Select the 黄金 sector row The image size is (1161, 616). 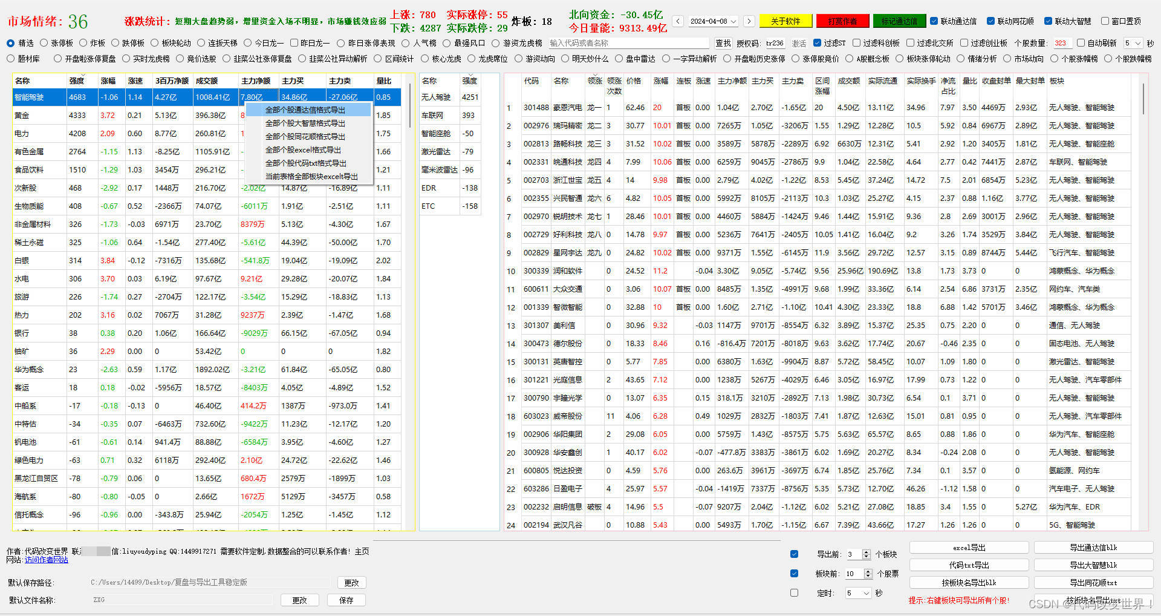(x=207, y=115)
